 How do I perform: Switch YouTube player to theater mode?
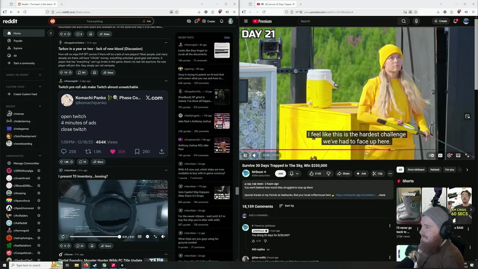point(458,155)
